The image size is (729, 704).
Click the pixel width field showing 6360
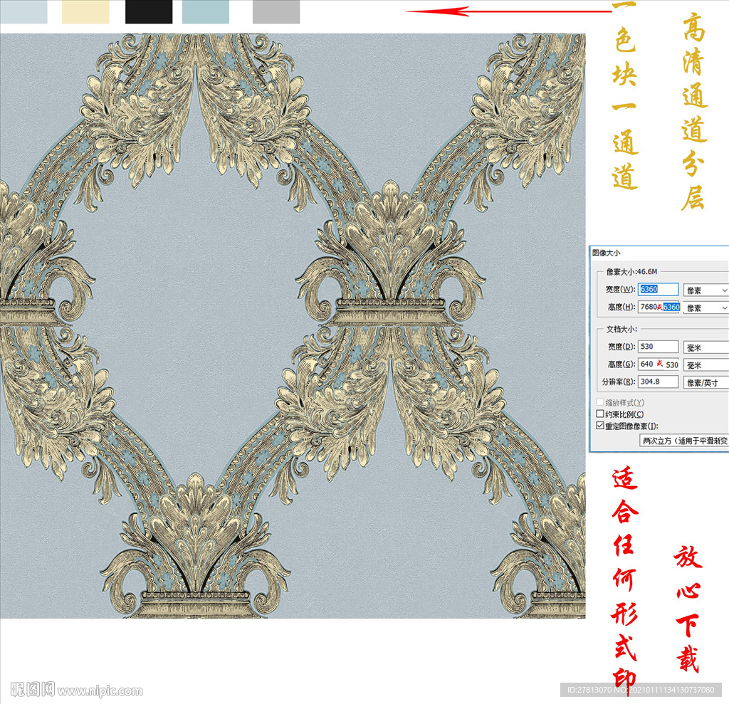click(658, 290)
